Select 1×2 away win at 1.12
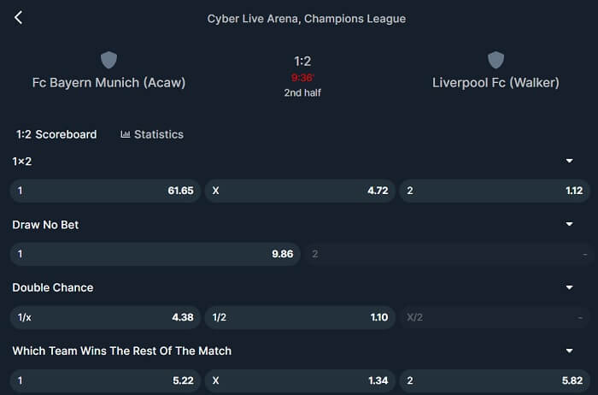598x395 pixels. click(x=495, y=191)
